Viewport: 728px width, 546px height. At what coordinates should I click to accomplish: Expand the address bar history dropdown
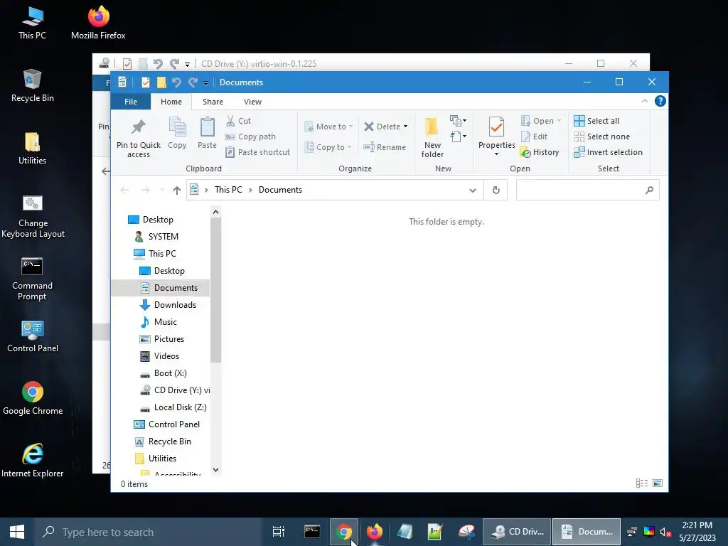point(472,190)
